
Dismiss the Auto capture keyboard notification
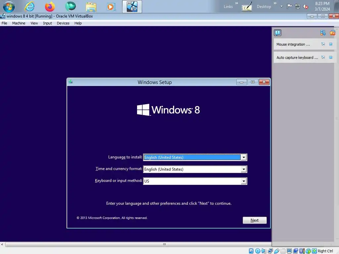click(x=331, y=58)
